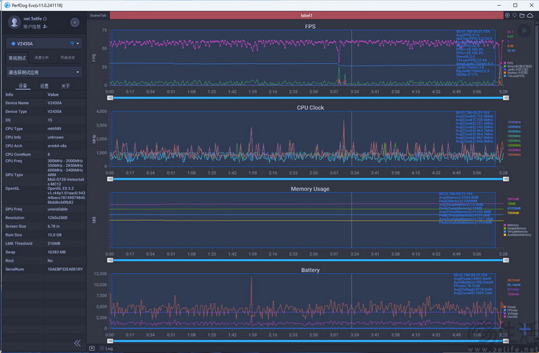This screenshot has width=539, height=353.
Task: Toggle the FPS legend series
Action: click(508, 63)
